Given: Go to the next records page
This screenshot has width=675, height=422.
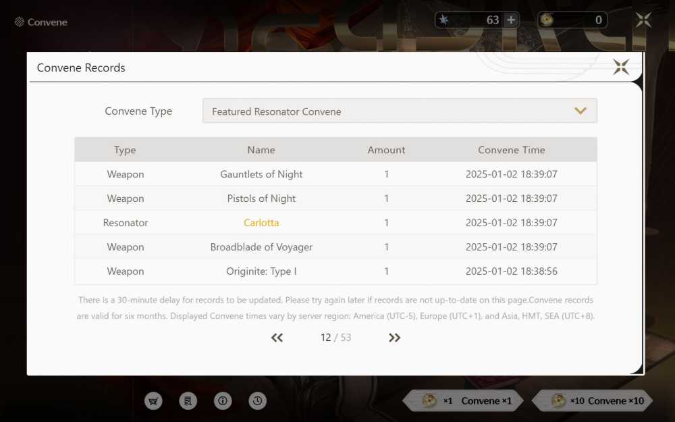Looking at the screenshot, I should [394, 338].
